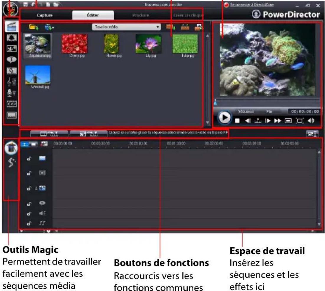Click the rightmost library icon with picture

[198, 27]
